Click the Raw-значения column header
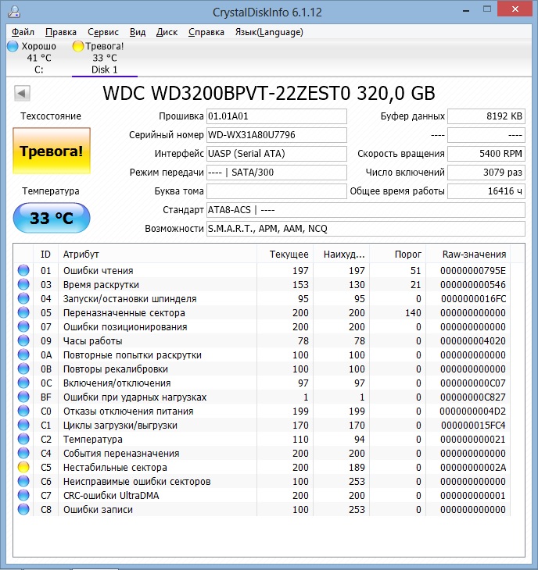This screenshot has height=570, width=538. click(474, 255)
